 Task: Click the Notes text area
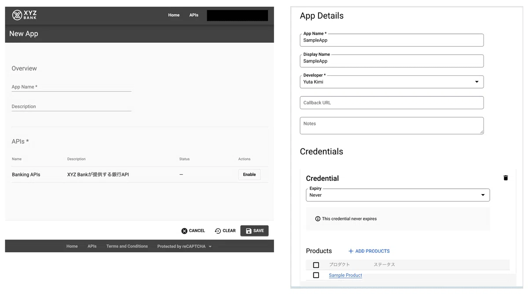[x=392, y=125]
